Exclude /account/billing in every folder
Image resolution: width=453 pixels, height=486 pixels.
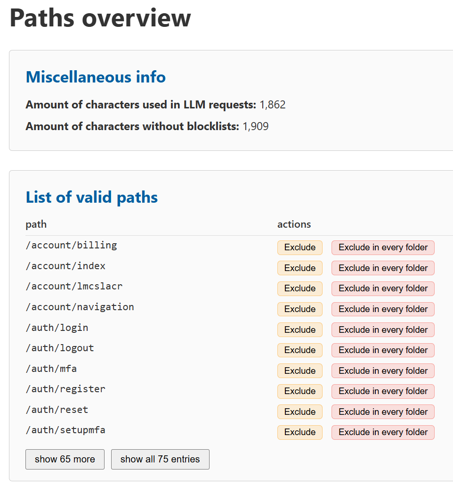382,247
